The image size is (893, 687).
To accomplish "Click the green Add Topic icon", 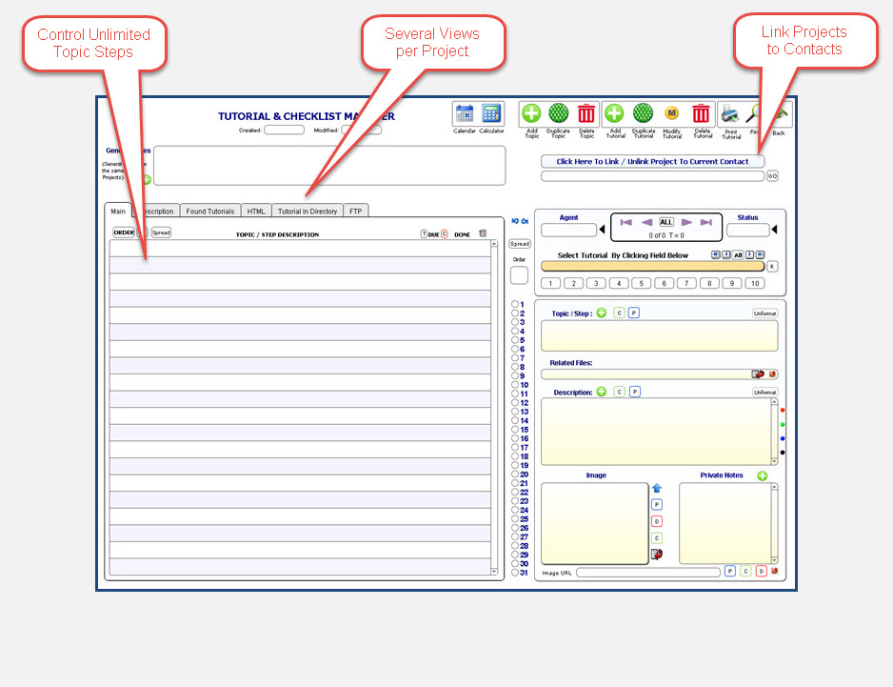I will pos(532,113).
